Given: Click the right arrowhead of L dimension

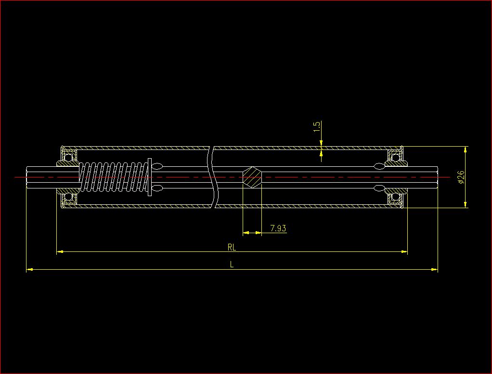Looking at the screenshot, I should 434,270.
